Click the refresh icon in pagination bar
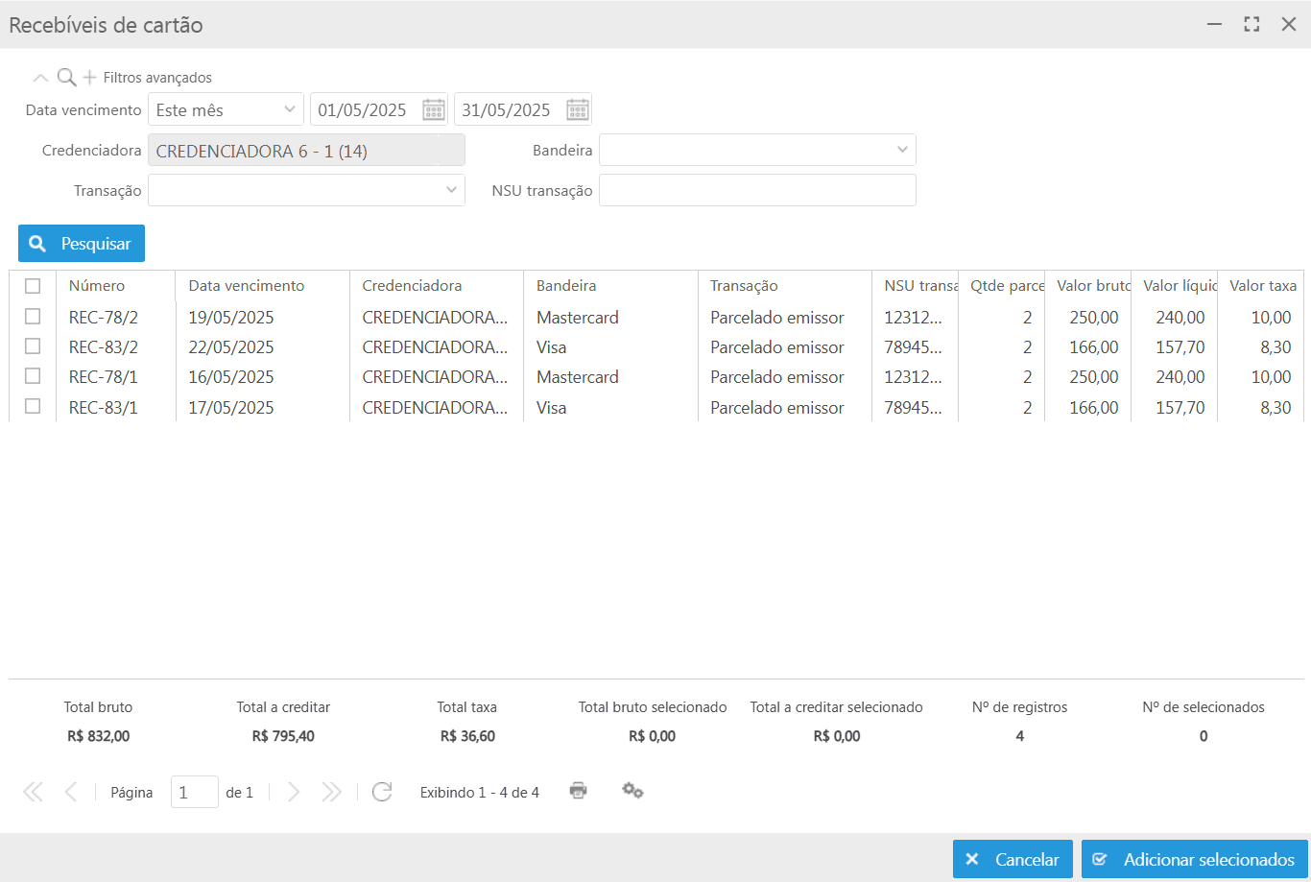Image resolution: width=1311 pixels, height=882 pixels. pyautogui.click(x=382, y=792)
